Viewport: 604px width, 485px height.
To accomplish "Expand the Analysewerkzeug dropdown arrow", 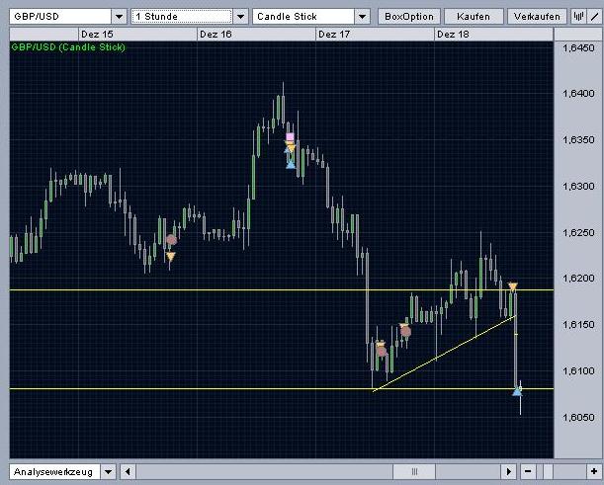I will [x=108, y=471].
